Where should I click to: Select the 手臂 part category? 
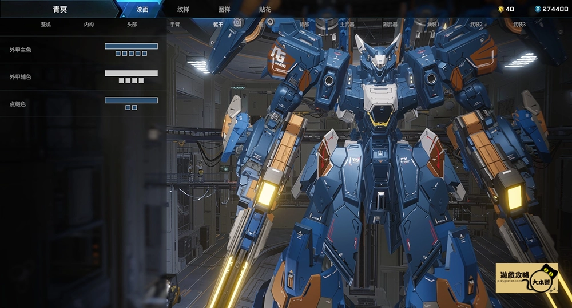coord(175,25)
